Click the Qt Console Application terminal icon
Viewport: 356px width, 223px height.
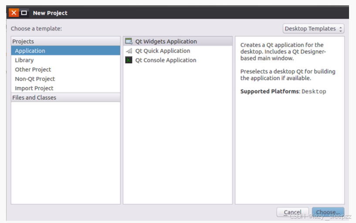pos(129,60)
